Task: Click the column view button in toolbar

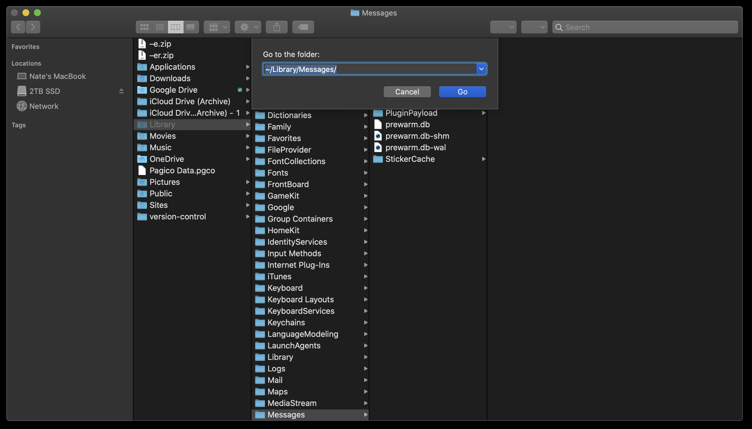Action: point(175,27)
